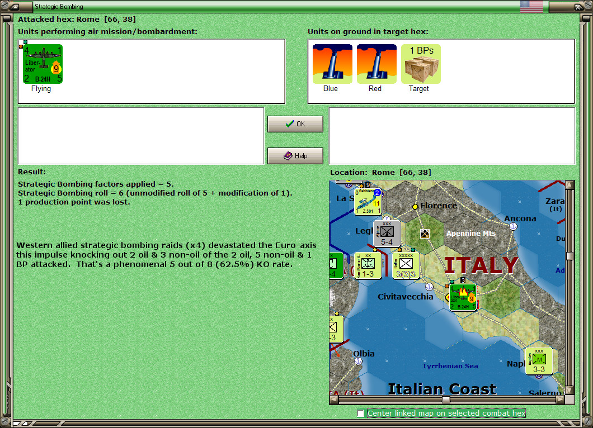The image size is (593, 428).
Task: Click the port anchor icon at Ancona
Action: tap(513, 226)
